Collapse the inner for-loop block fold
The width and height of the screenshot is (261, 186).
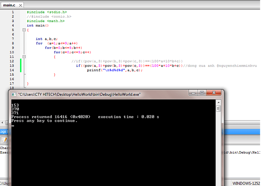coord(23,57)
